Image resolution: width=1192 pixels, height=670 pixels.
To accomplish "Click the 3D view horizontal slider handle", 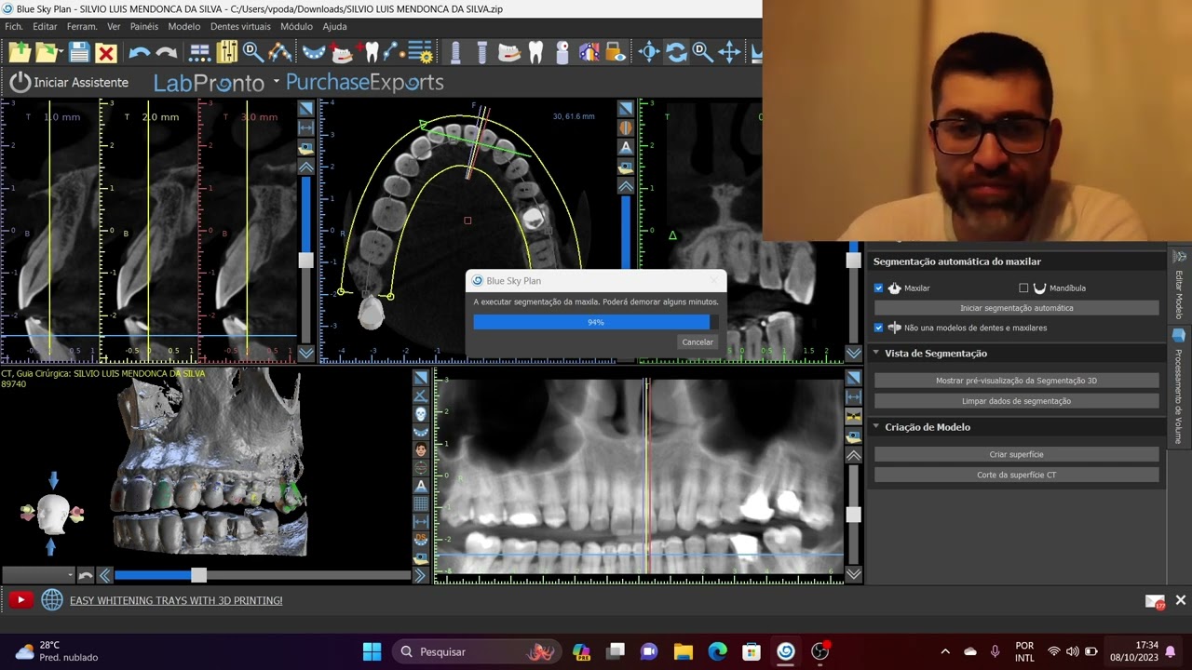I will (x=198, y=575).
